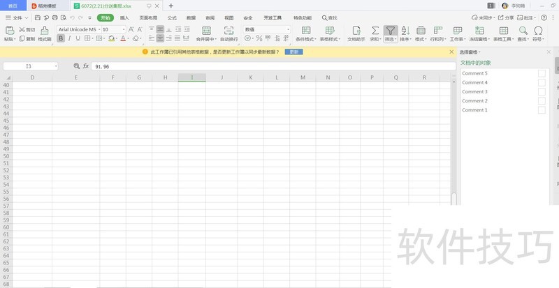
Task: Click the Comments (批注) button
Action: coord(527,17)
